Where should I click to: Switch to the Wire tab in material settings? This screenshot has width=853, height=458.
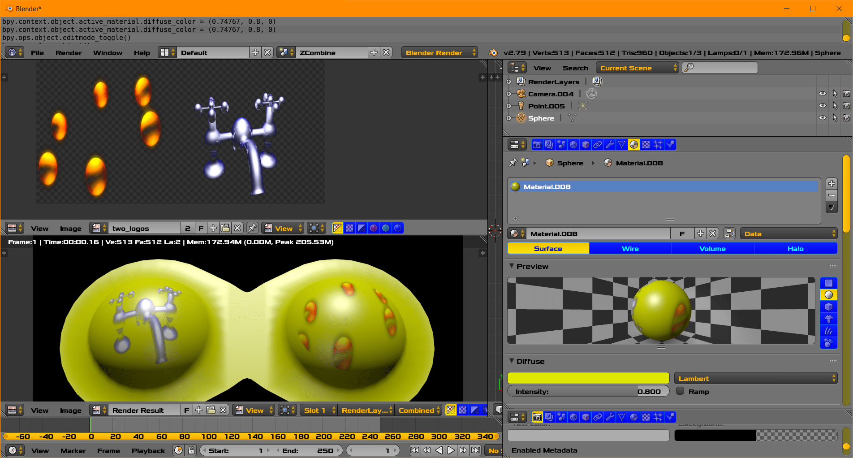[630, 248]
